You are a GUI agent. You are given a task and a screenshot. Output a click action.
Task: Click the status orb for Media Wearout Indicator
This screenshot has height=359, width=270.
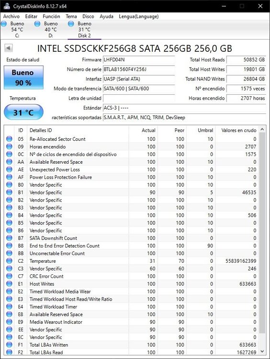point(9,322)
